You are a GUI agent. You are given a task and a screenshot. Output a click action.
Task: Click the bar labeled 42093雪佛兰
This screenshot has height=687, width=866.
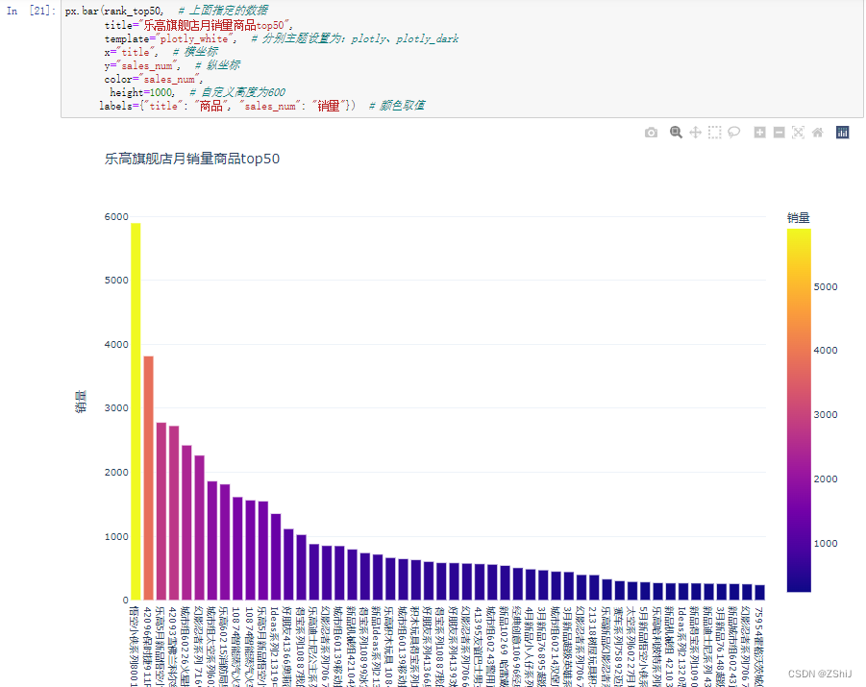[x=174, y=512]
